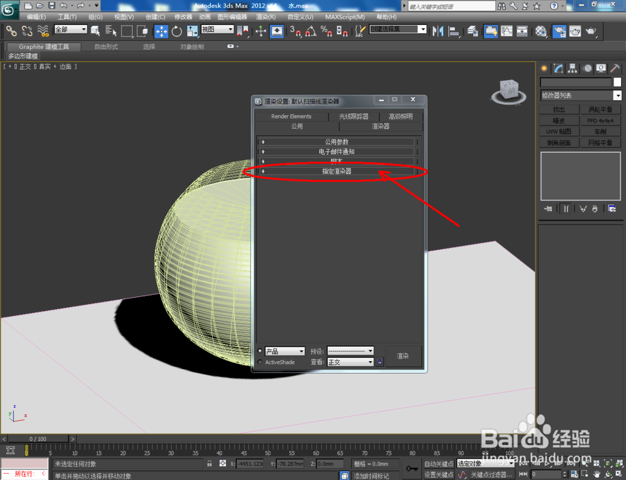Click the Create tab star icon
This screenshot has height=480, width=626.
click(544, 69)
